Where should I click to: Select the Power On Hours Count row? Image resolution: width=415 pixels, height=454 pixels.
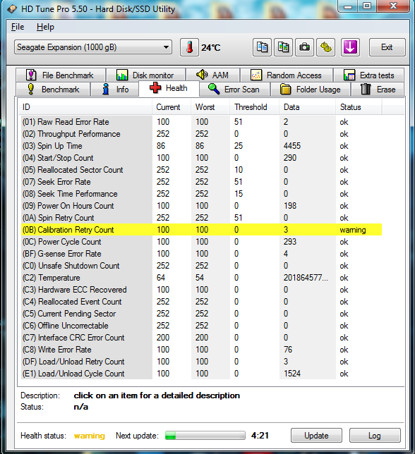[201, 206]
